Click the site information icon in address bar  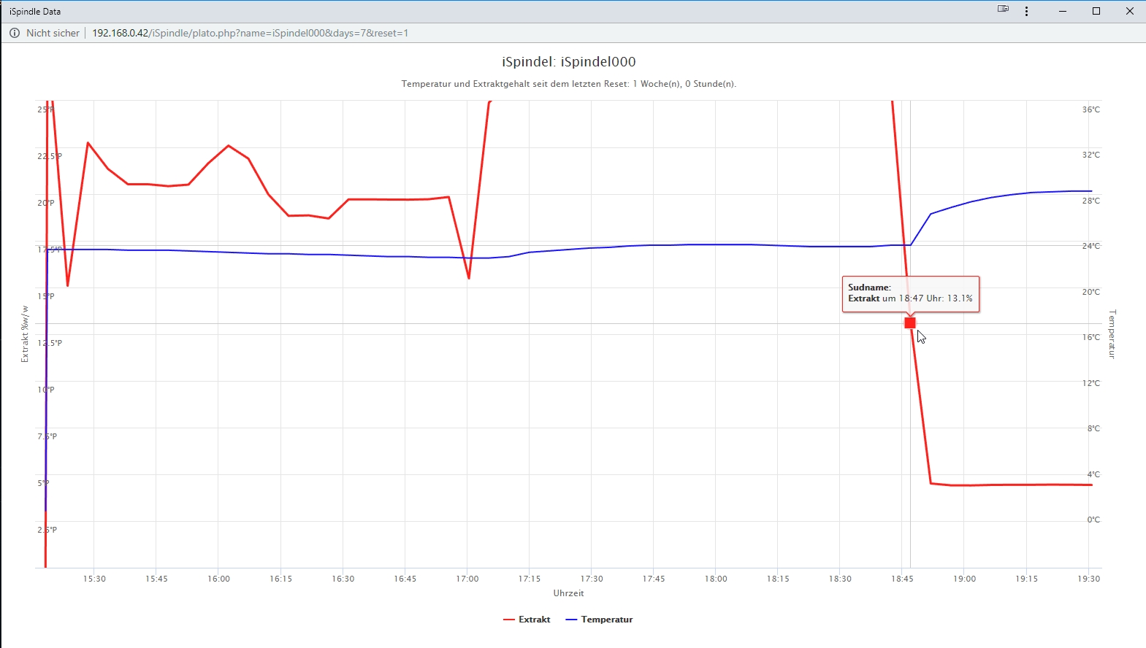tap(14, 33)
